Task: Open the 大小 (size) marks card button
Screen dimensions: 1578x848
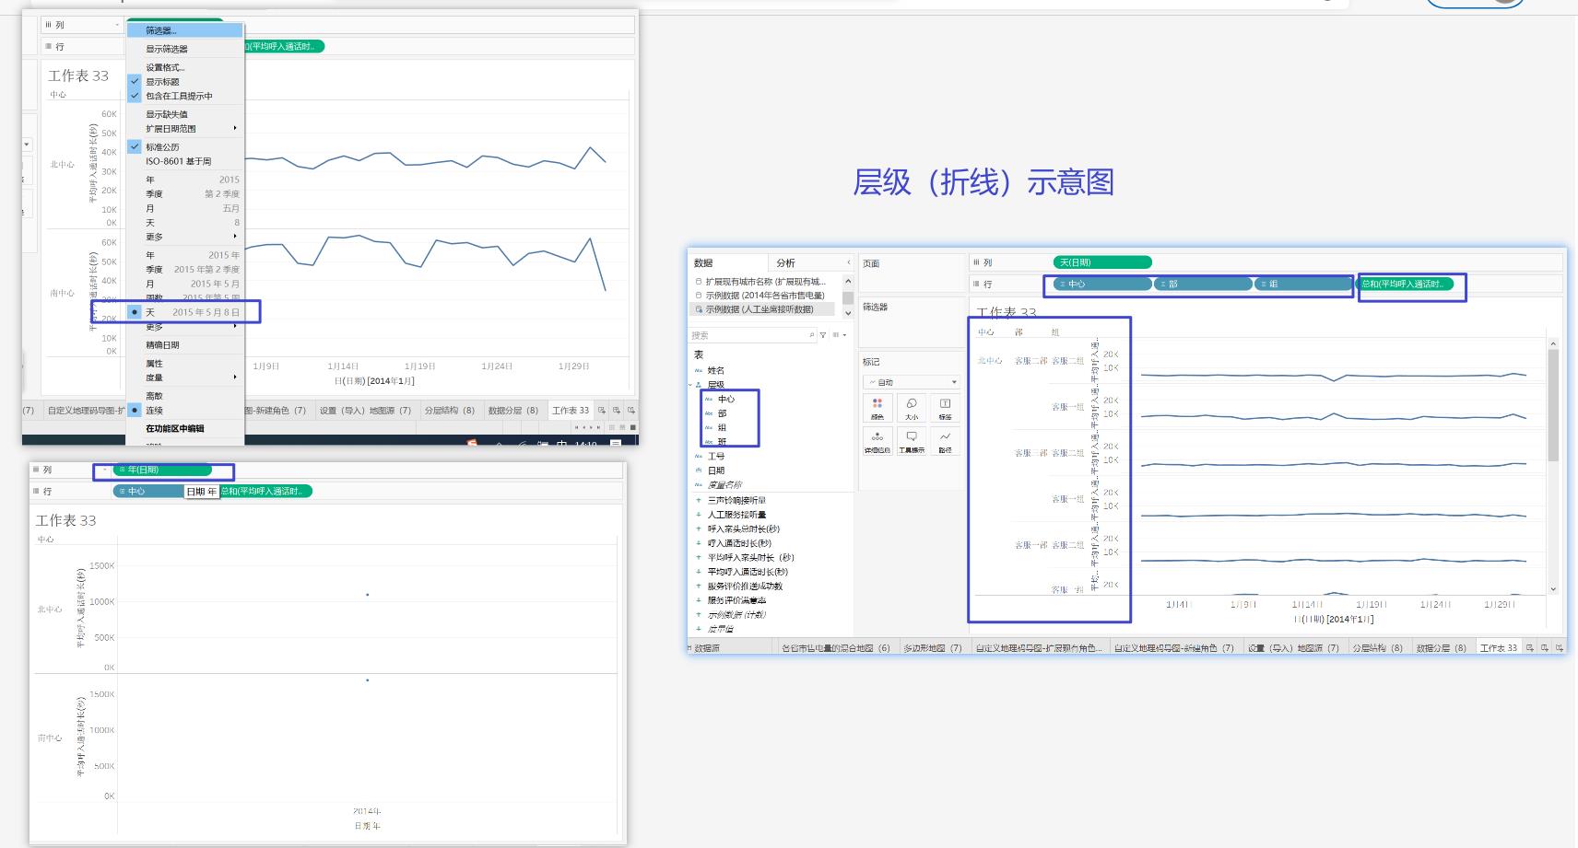Action: coord(911,408)
